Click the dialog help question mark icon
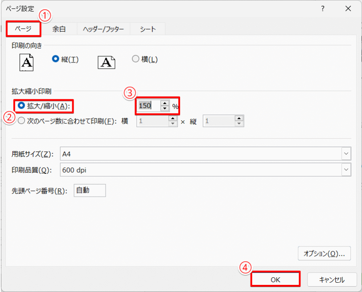 (322, 8)
